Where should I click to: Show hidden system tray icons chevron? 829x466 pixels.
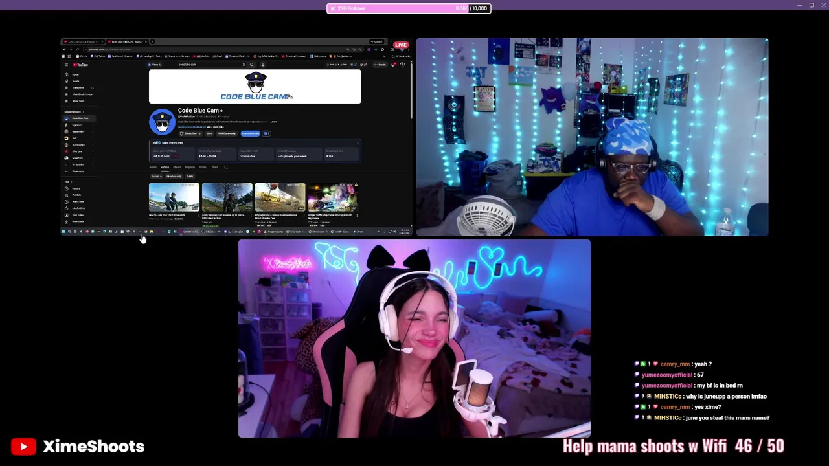378,232
